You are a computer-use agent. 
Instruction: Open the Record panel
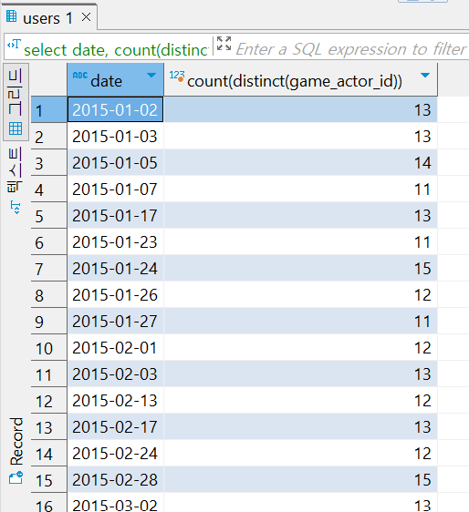point(16,451)
